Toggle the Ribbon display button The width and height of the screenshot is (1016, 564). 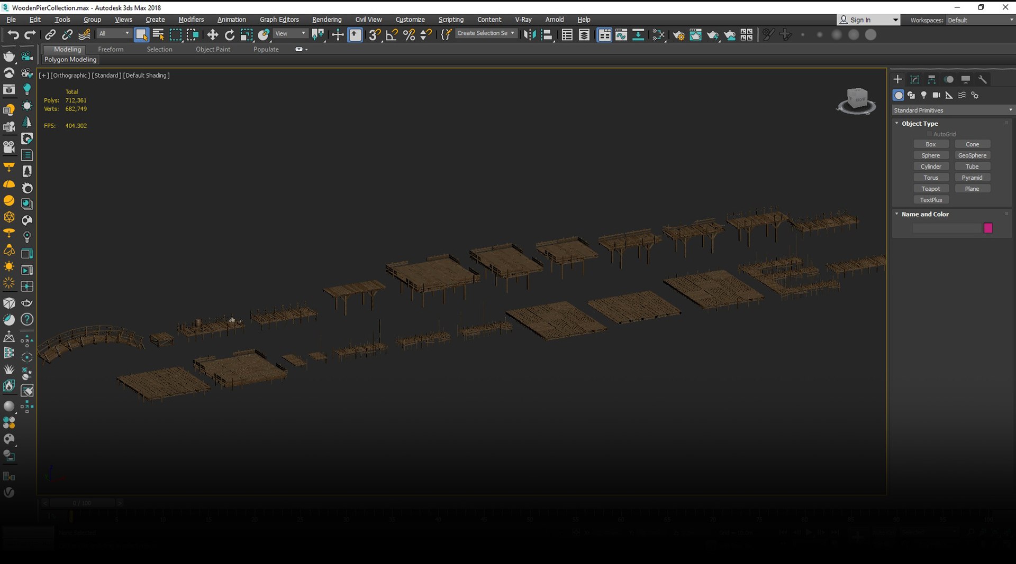tap(604, 35)
